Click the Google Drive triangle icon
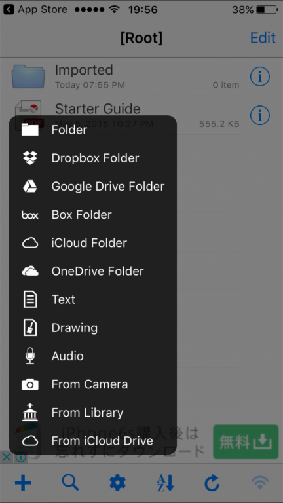The height and width of the screenshot is (503, 283). 30,187
